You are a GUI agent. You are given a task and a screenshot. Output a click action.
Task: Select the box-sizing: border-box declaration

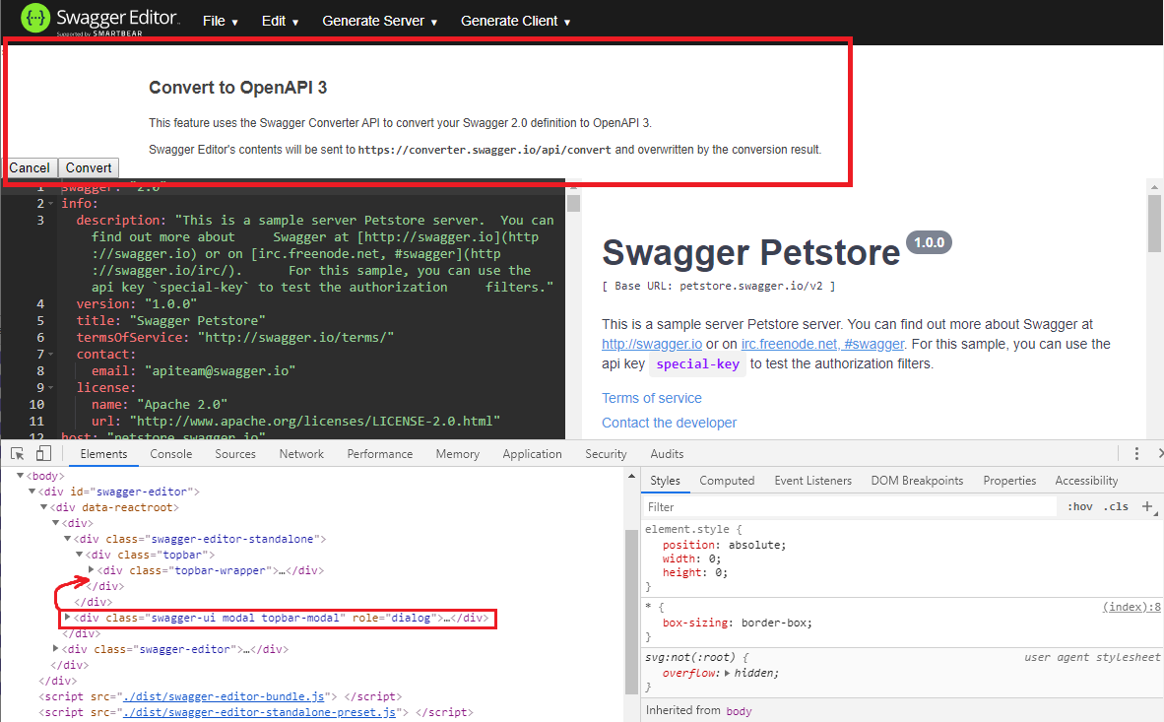coord(738,623)
